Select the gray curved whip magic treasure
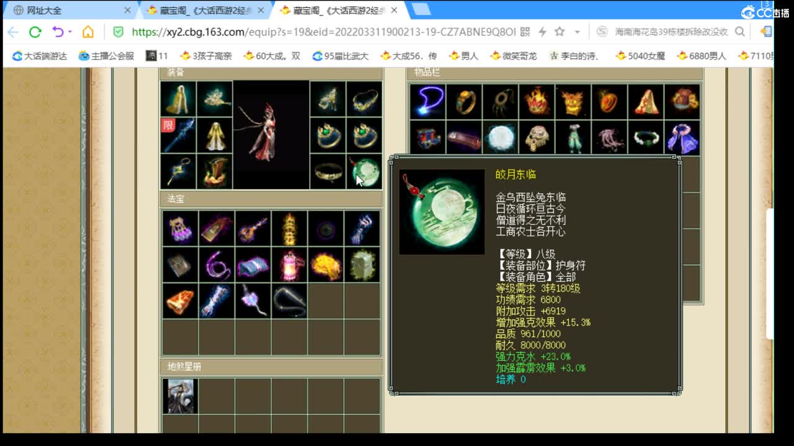The height and width of the screenshot is (446, 794). (289, 301)
